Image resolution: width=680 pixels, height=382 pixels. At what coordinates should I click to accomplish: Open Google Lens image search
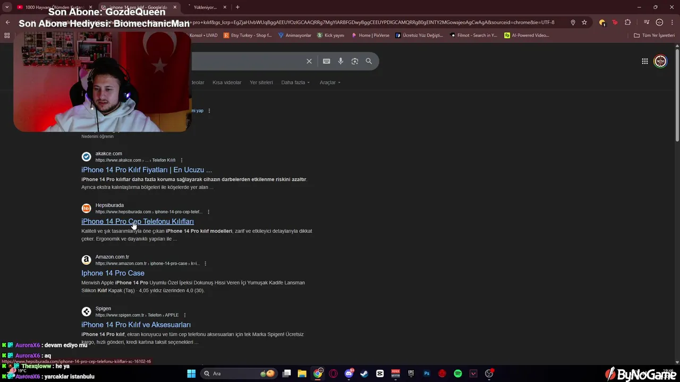[355, 61]
